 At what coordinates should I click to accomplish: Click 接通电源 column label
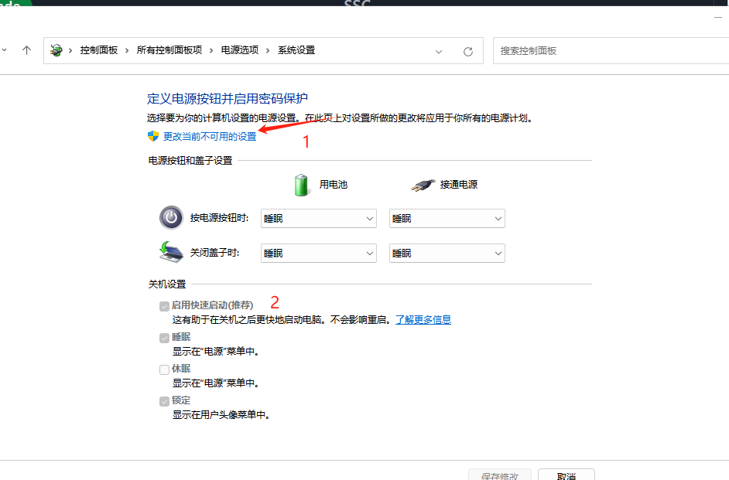point(459,184)
